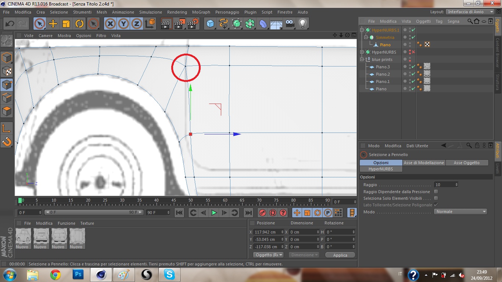Enable Raggio Dipendente dalla Pressione checkbox
The height and width of the screenshot is (282, 502).
tap(436, 192)
